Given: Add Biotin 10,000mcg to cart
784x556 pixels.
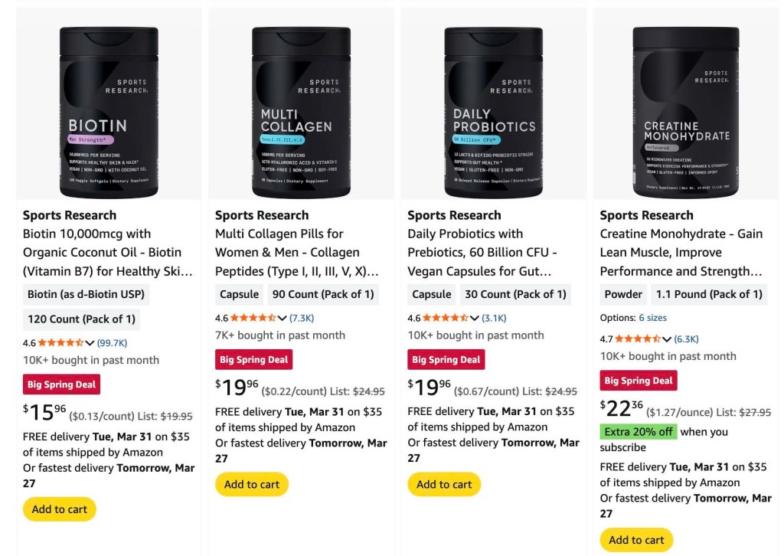Looking at the screenshot, I should 60,509.
